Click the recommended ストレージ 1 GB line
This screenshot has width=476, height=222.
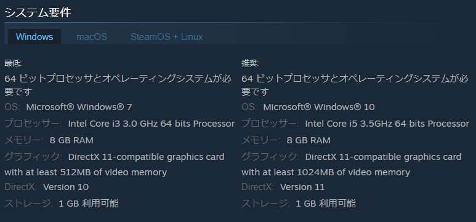point(299,204)
